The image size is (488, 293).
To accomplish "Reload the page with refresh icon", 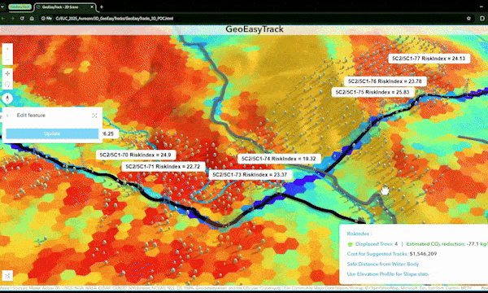I will click(22, 19).
